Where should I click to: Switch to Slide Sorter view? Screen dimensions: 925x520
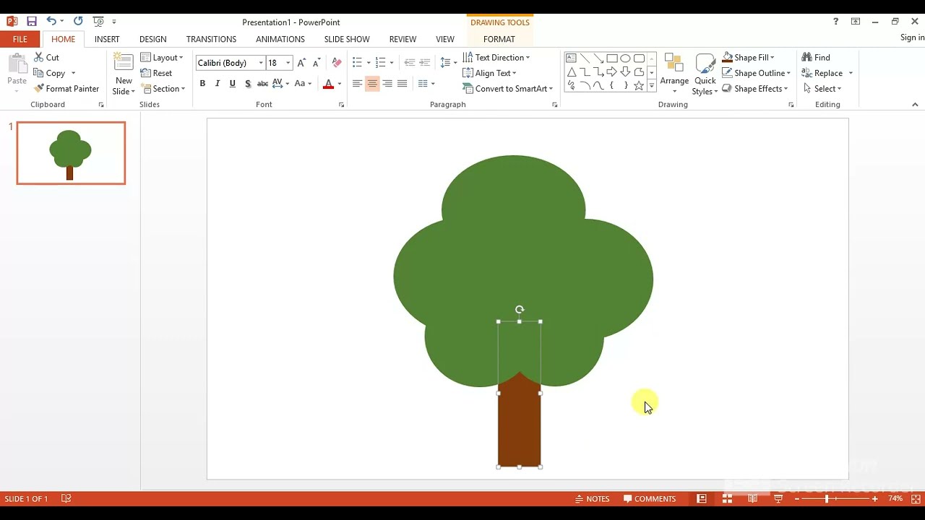coord(727,499)
